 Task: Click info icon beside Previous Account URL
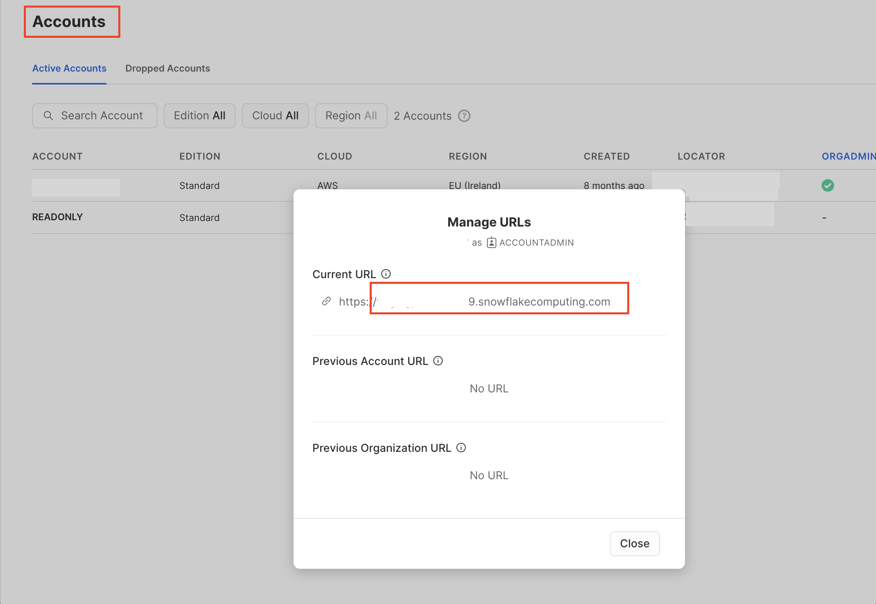click(x=438, y=361)
